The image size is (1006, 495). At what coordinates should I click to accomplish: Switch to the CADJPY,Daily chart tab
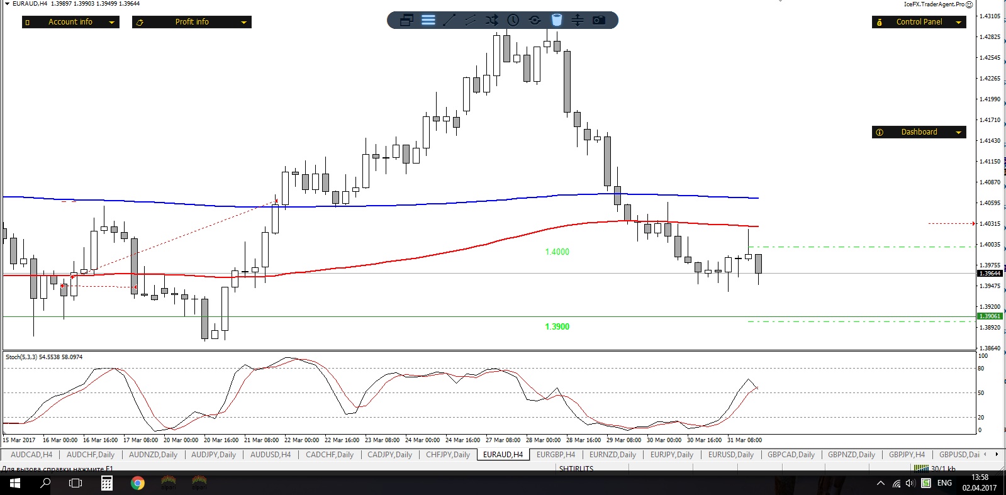tap(389, 455)
